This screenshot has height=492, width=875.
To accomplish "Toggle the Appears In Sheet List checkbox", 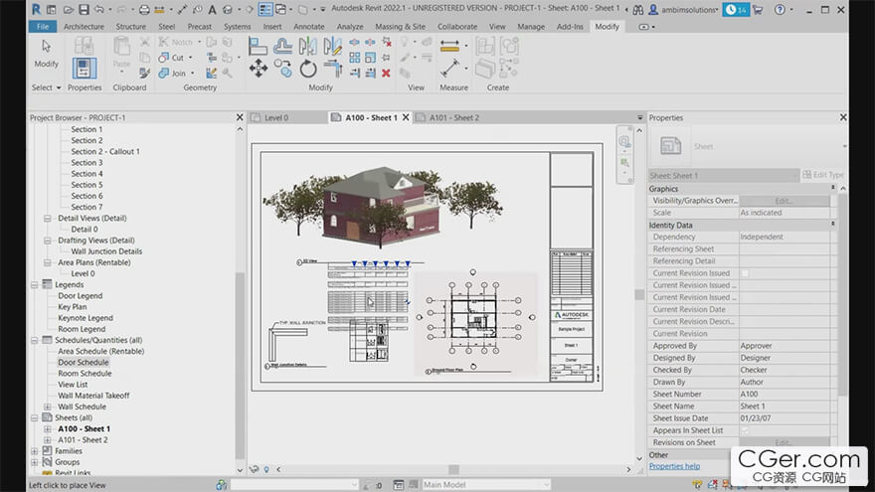I will point(745,430).
